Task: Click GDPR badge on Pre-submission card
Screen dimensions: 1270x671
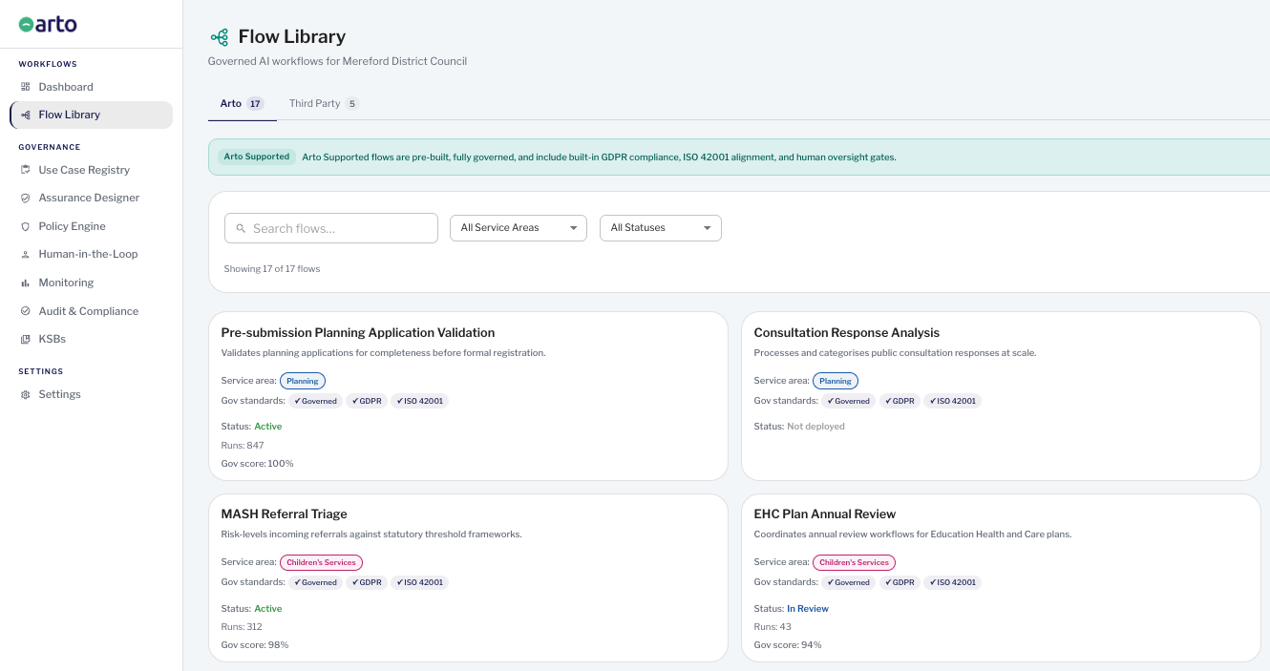Action: pyautogui.click(x=367, y=401)
